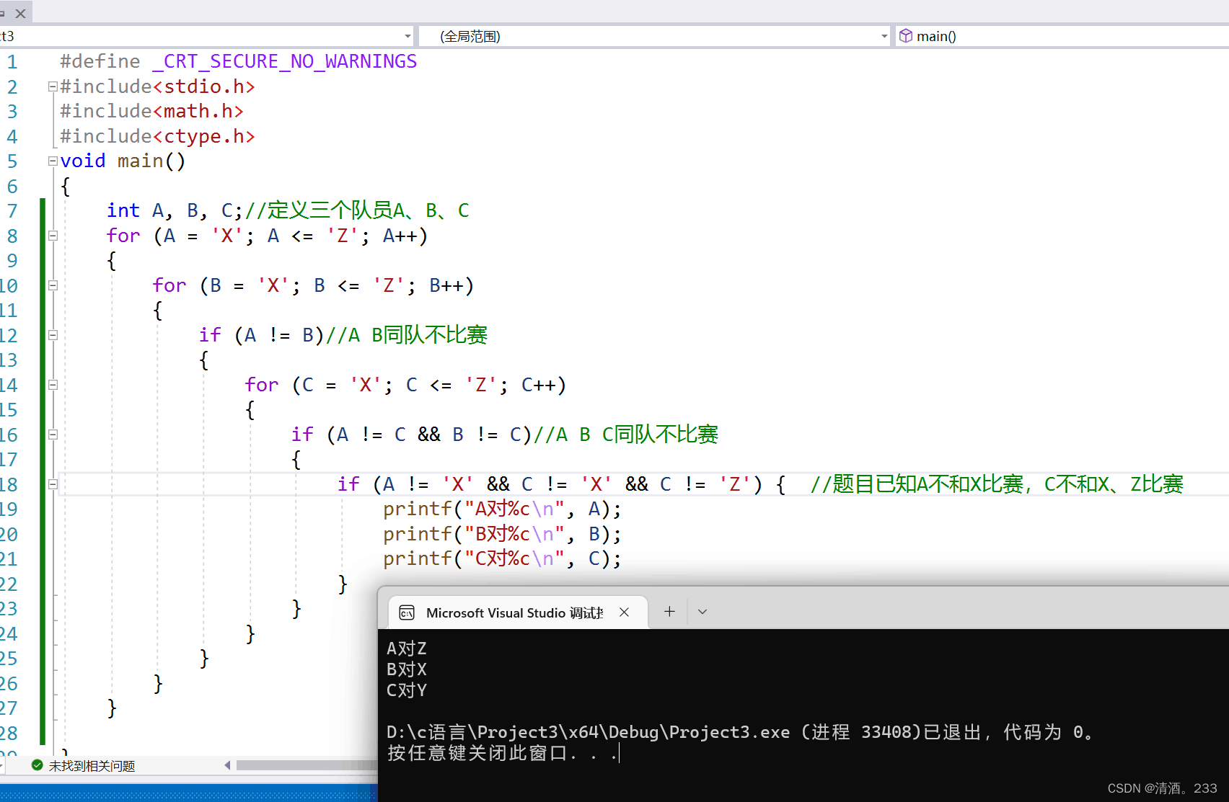Open a new terminal tab with plus button
The width and height of the screenshot is (1229, 802).
669,612
